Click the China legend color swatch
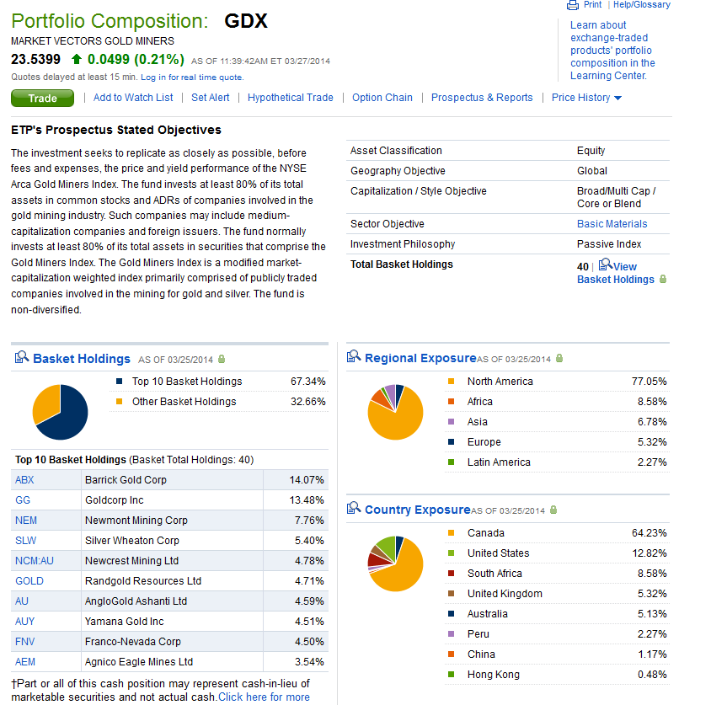Viewport: 727px width, 705px height. (x=452, y=654)
